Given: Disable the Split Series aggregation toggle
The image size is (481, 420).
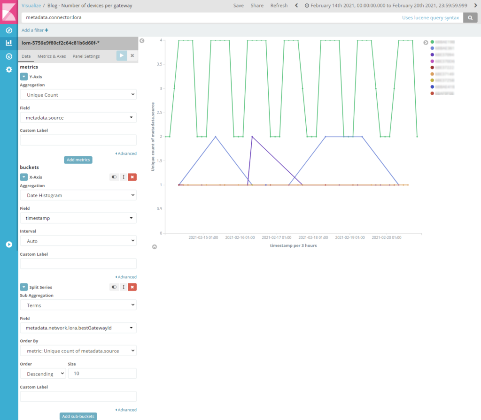Looking at the screenshot, I should pos(114,287).
